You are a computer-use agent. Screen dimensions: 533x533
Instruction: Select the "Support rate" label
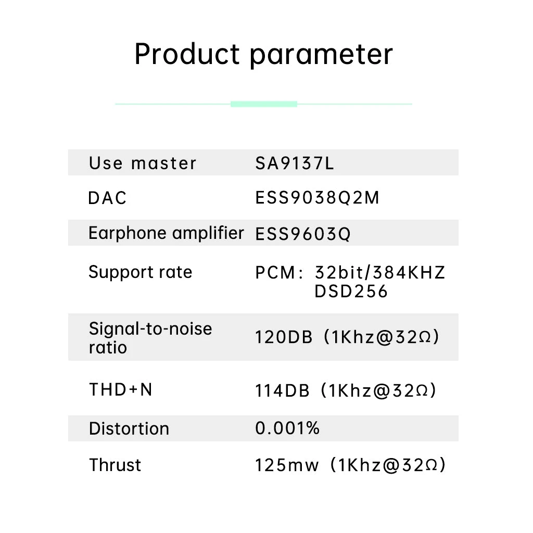click(141, 272)
